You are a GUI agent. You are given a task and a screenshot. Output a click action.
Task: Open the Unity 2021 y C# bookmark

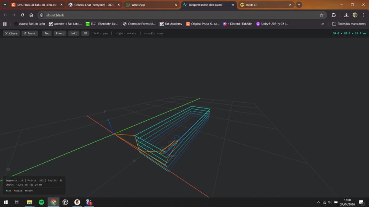pos(272,24)
